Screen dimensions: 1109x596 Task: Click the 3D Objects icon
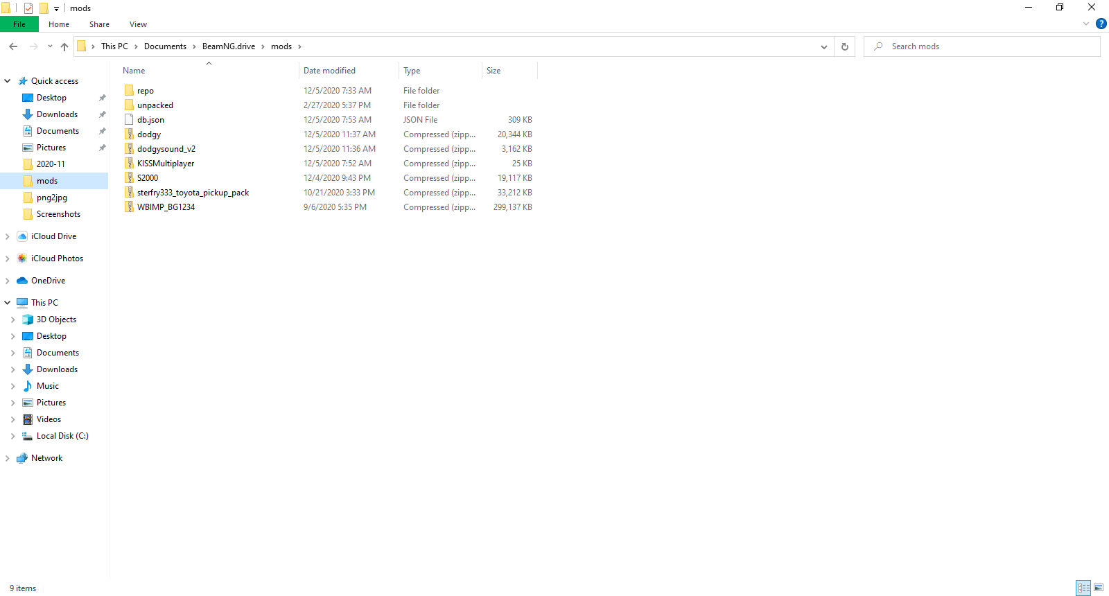point(28,319)
